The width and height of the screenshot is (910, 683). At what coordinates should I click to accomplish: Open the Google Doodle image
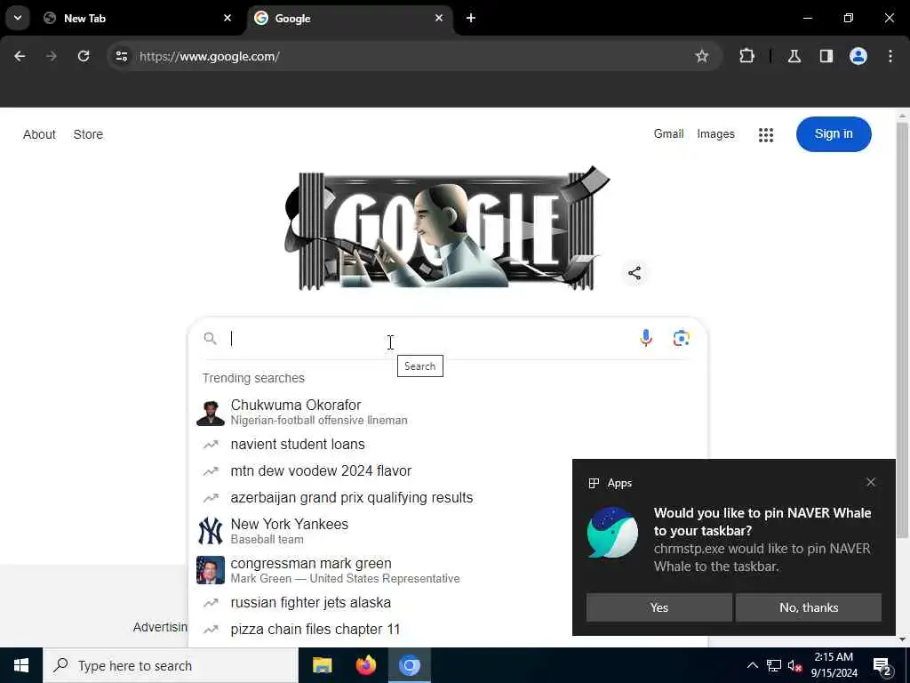pyautogui.click(x=447, y=229)
